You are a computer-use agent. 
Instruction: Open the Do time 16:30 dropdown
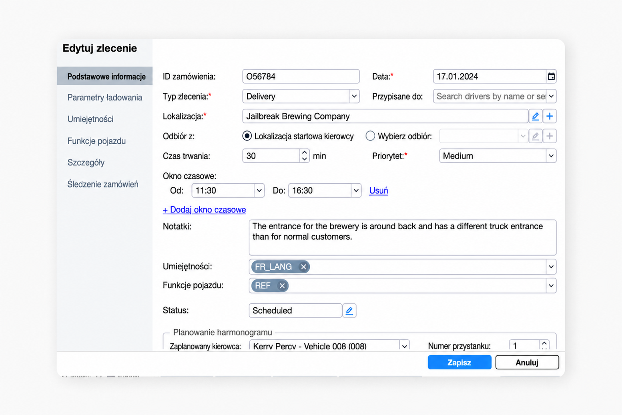[x=356, y=190]
